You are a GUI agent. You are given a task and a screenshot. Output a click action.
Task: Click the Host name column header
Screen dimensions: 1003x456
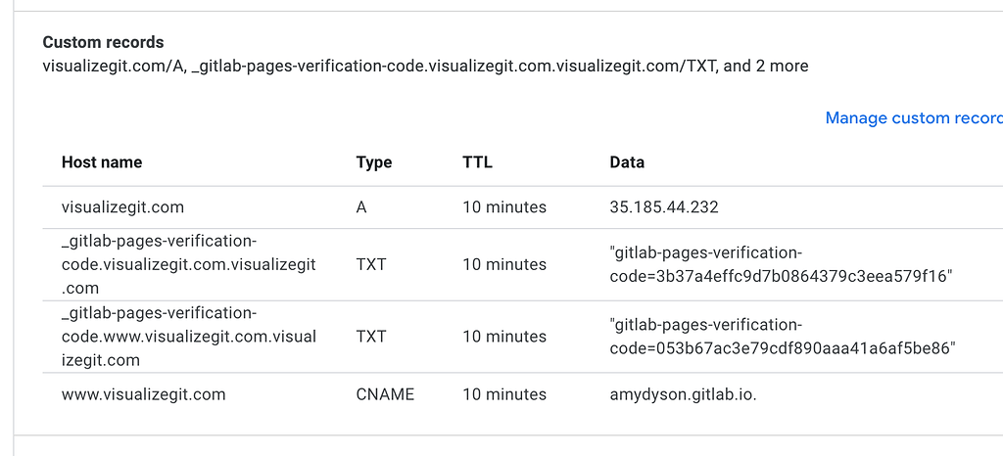102,162
